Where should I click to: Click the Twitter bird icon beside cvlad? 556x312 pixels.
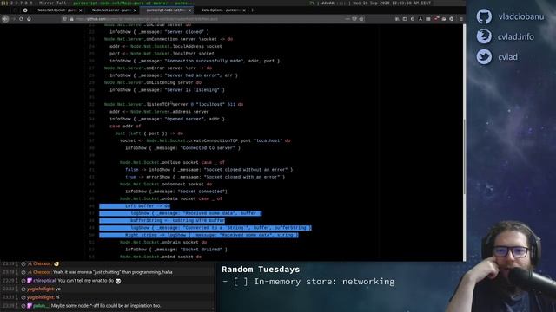484,57
